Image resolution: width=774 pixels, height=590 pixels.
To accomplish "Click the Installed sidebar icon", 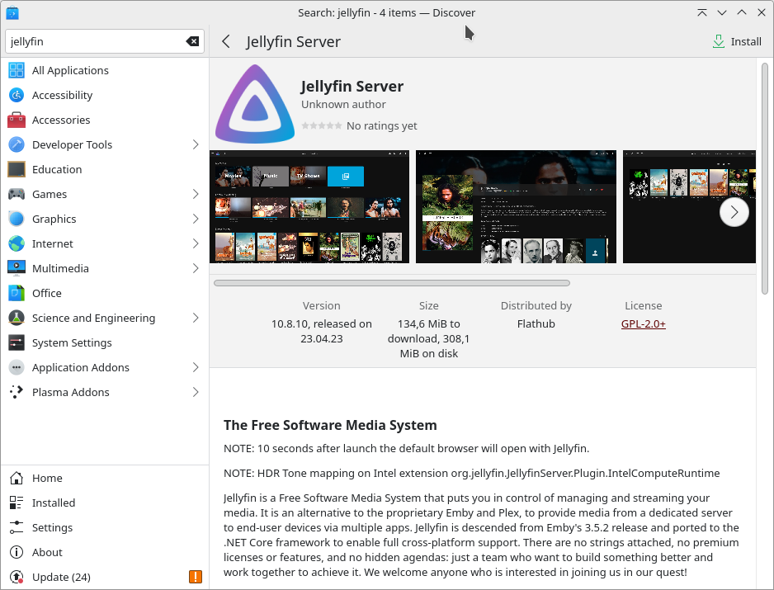I will 16,503.
